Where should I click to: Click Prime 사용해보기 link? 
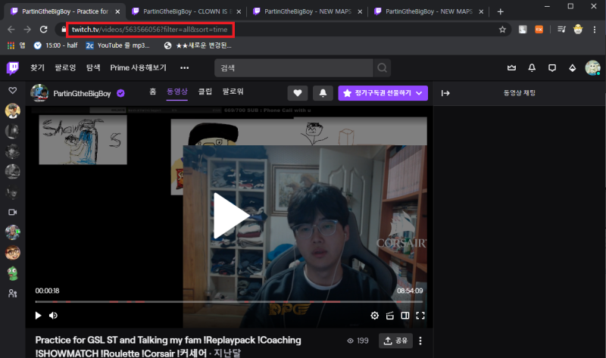pyautogui.click(x=139, y=68)
